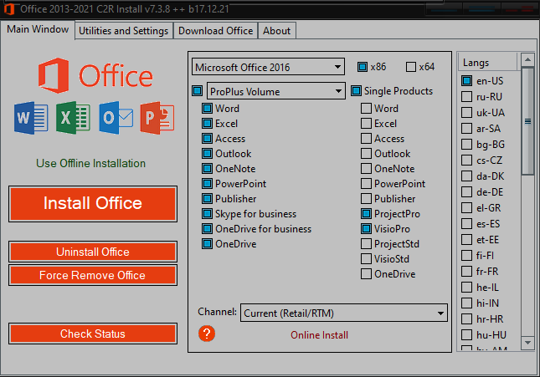540x377 pixels.
Task: Open the Utilities and Settings tab
Action: point(123,31)
